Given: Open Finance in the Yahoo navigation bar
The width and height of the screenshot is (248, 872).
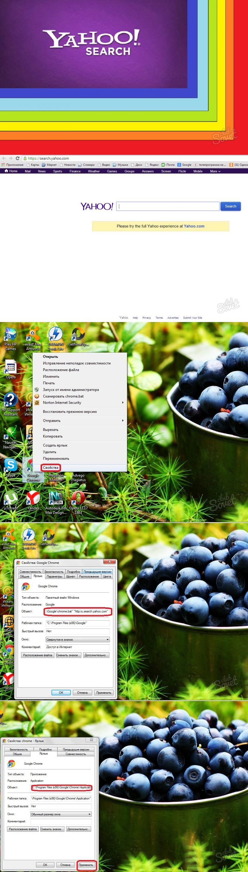Looking at the screenshot, I should click(x=75, y=171).
